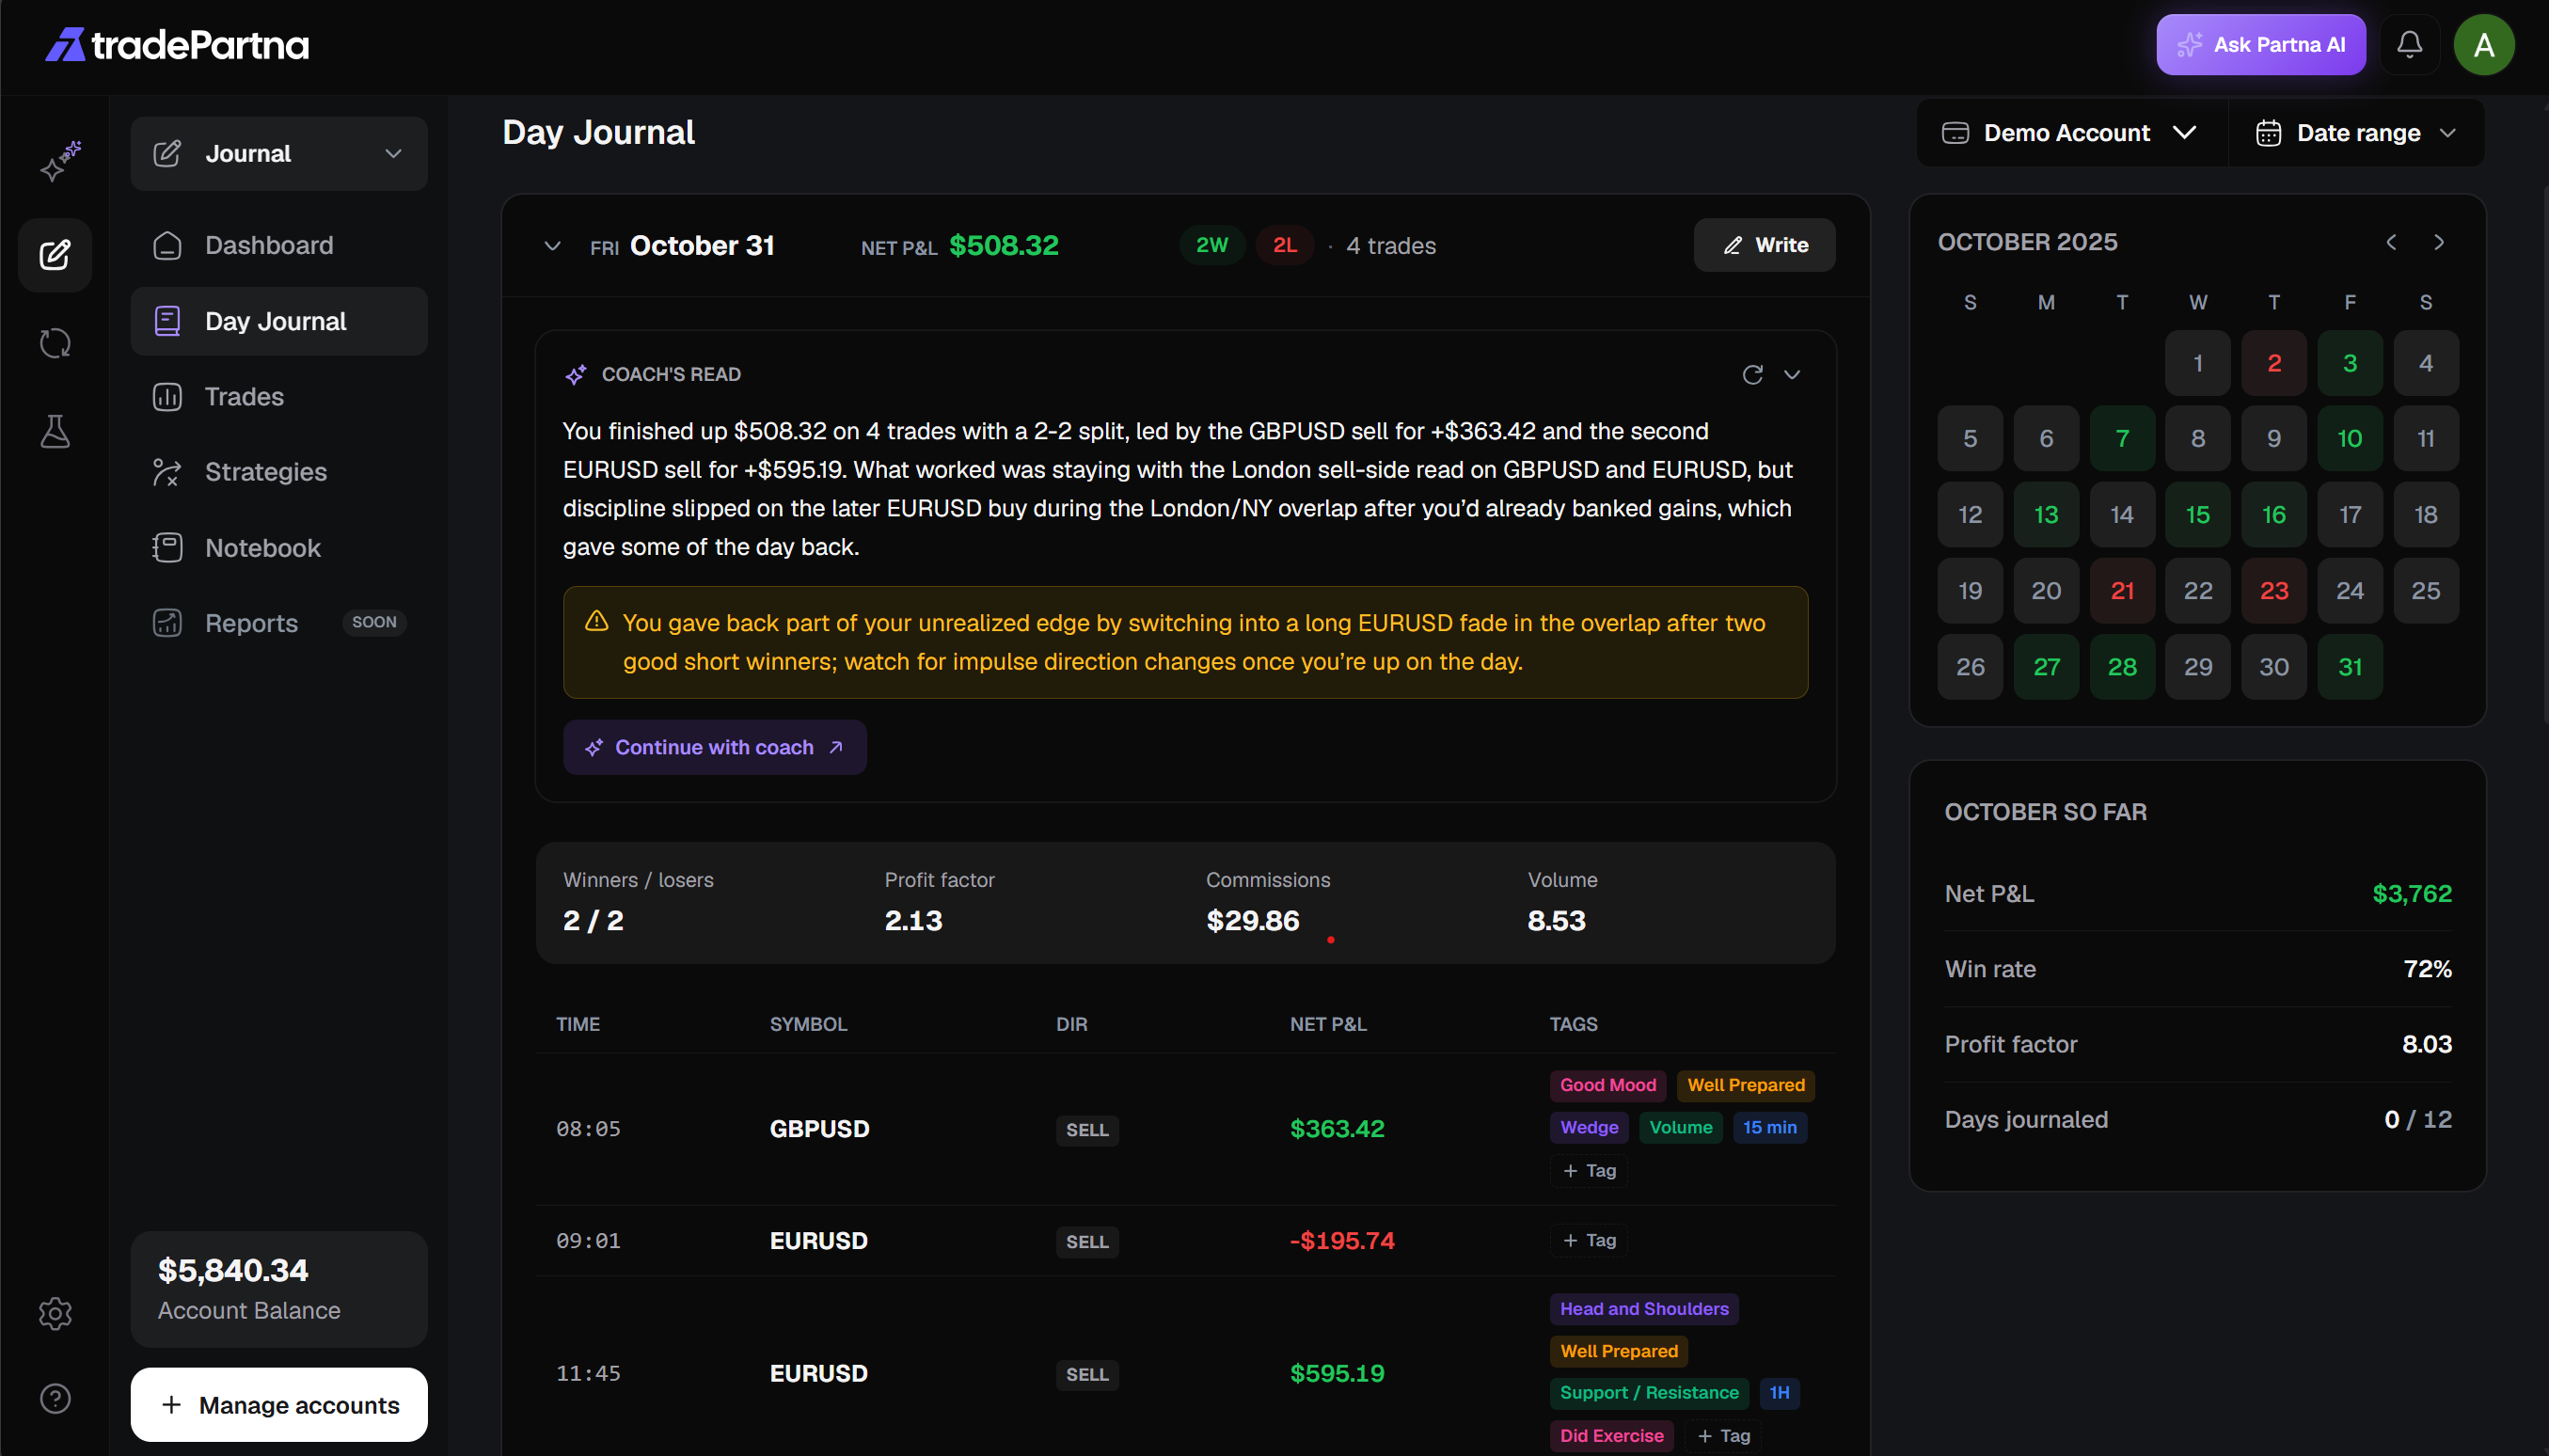Viewport: 2549px width, 1456px height.
Task: Click the Strategies icon
Action: pos(167,472)
